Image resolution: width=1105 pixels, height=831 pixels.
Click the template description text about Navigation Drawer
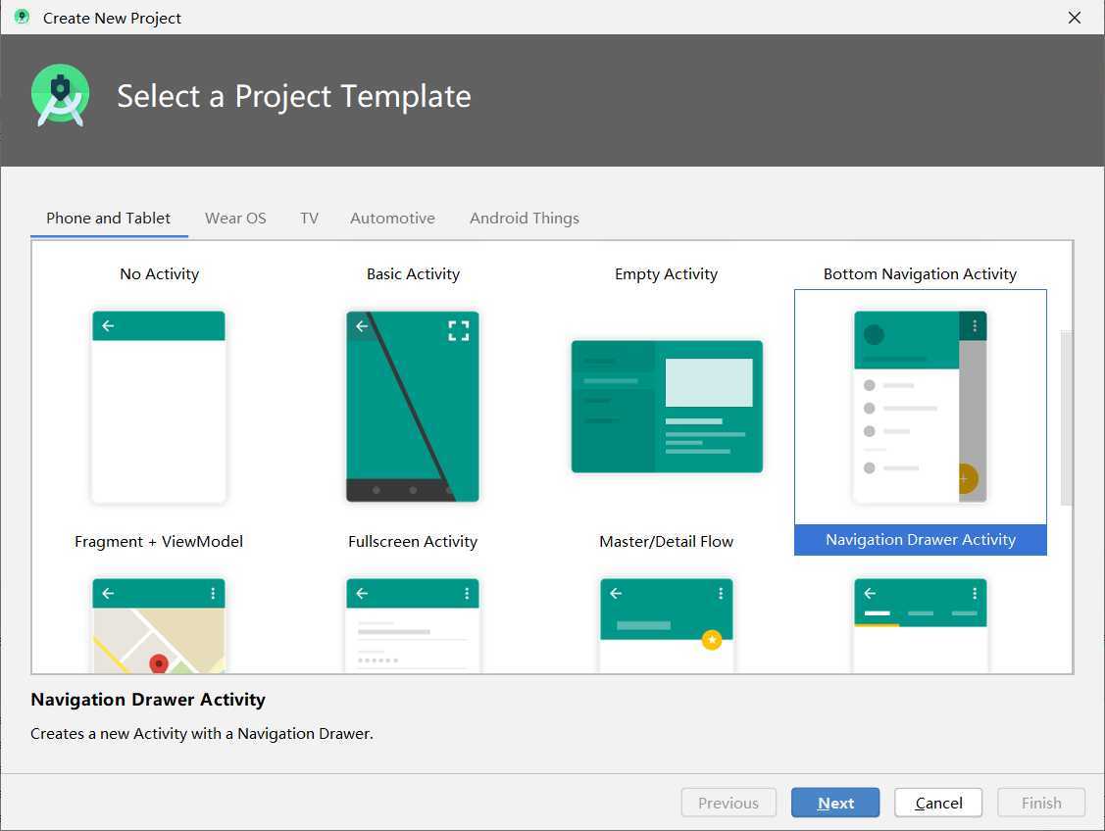pos(202,734)
